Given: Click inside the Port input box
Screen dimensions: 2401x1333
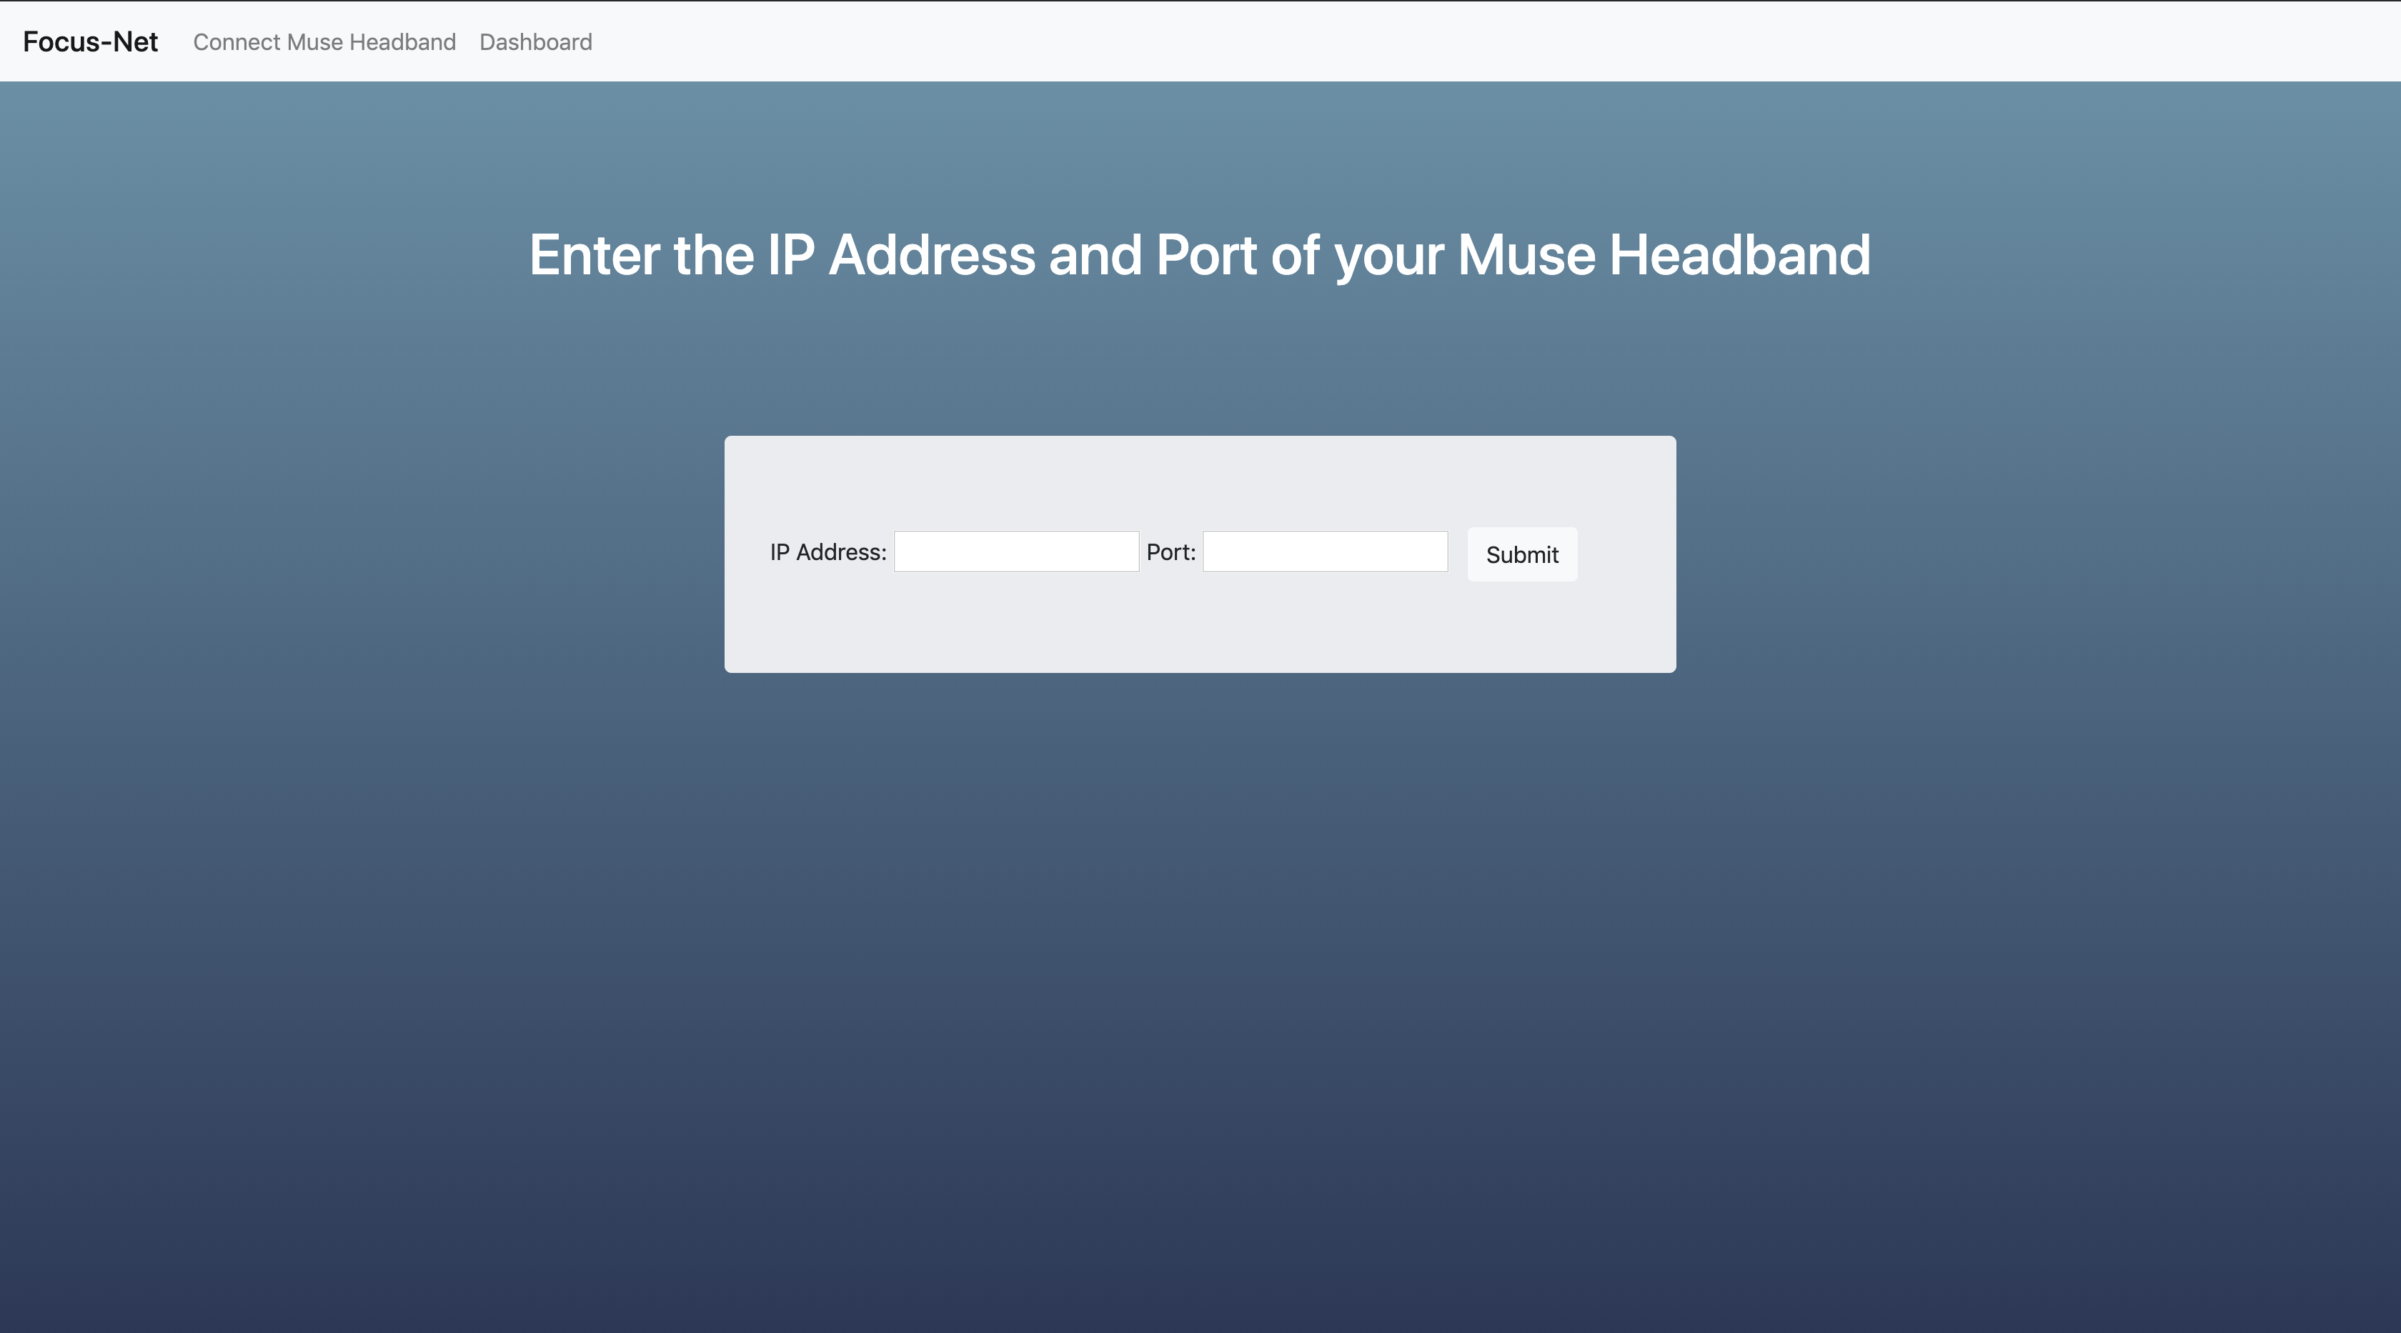Looking at the screenshot, I should coord(1324,551).
